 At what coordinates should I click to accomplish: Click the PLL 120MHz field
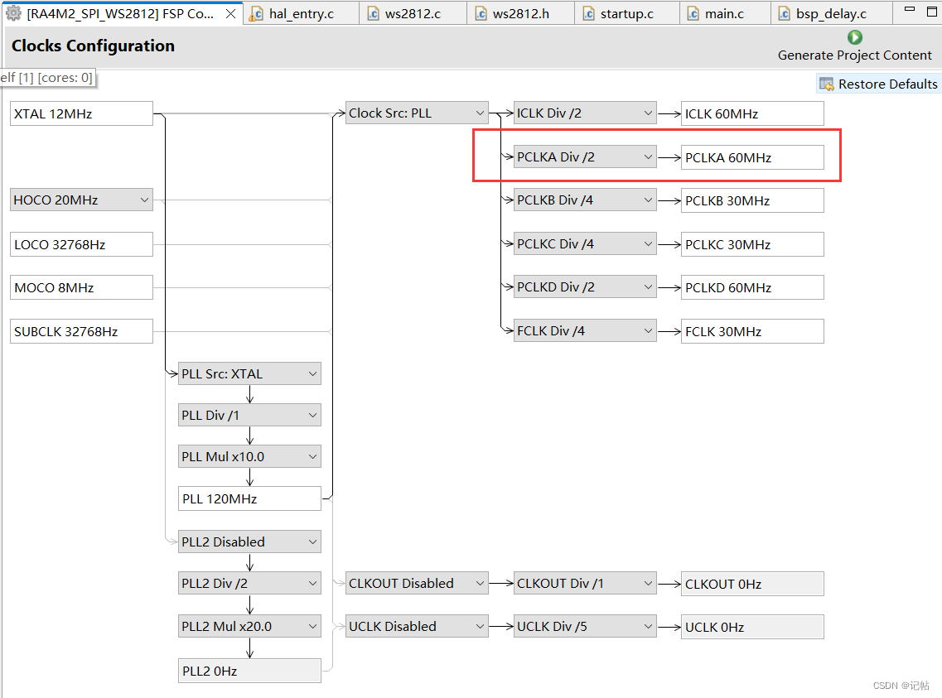pos(249,498)
